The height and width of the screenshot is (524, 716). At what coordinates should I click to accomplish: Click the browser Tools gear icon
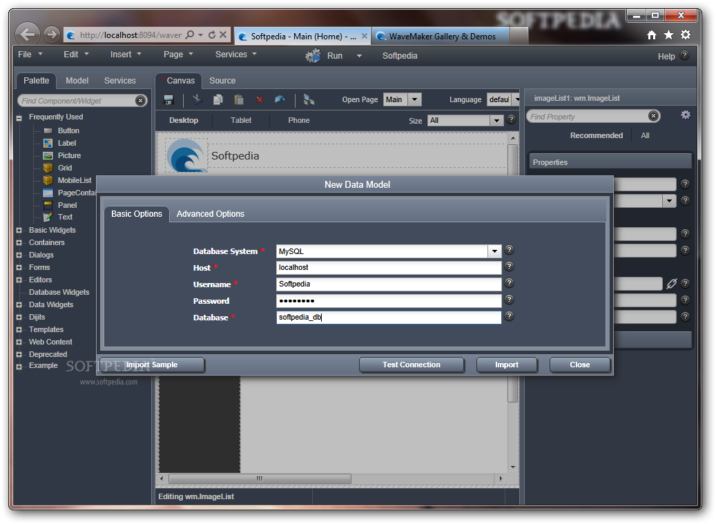click(686, 35)
